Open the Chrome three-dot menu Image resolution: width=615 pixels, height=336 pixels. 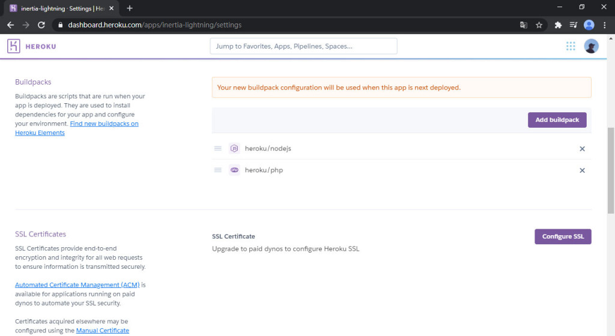click(x=605, y=25)
